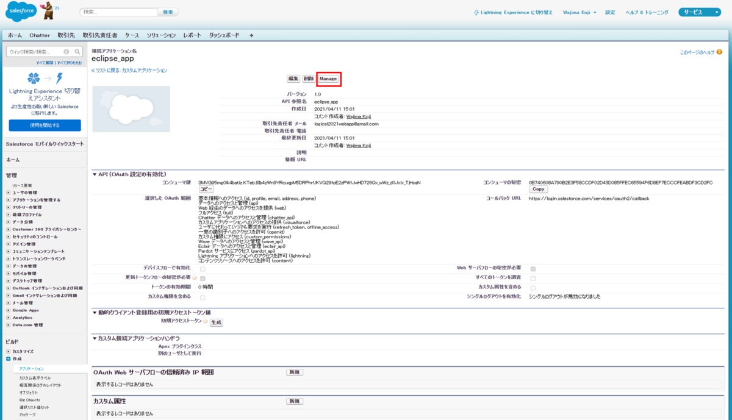Open the ダッシュボード tab
Image resolution: width=732 pixels, height=420 pixels.
click(x=224, y=35)
